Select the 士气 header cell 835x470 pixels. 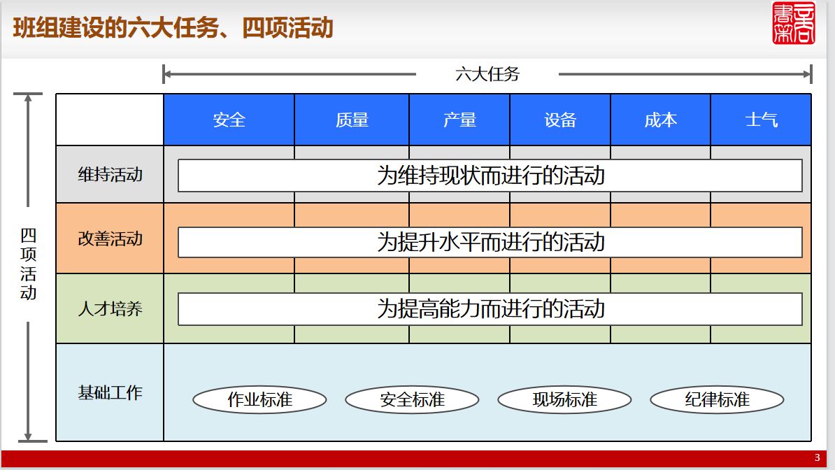pos(761,120)
